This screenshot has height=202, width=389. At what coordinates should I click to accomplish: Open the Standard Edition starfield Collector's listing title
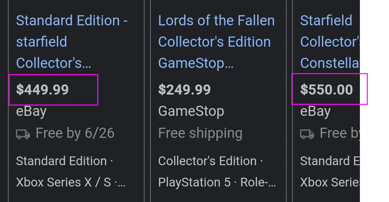(x=71, y=42)
